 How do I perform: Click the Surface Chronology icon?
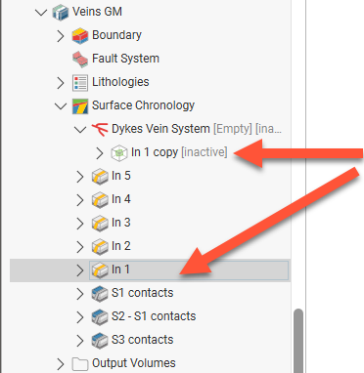pyautogui.click(x=80, y=106)
